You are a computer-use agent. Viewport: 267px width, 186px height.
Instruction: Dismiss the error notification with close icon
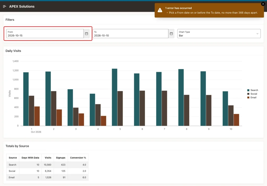point(263,4)
